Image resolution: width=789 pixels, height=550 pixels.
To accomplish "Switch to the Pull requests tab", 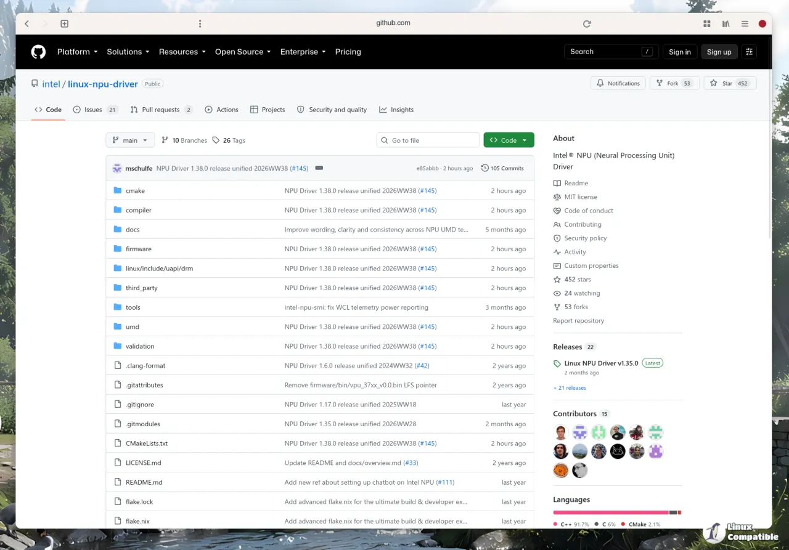I will point(161,110).
